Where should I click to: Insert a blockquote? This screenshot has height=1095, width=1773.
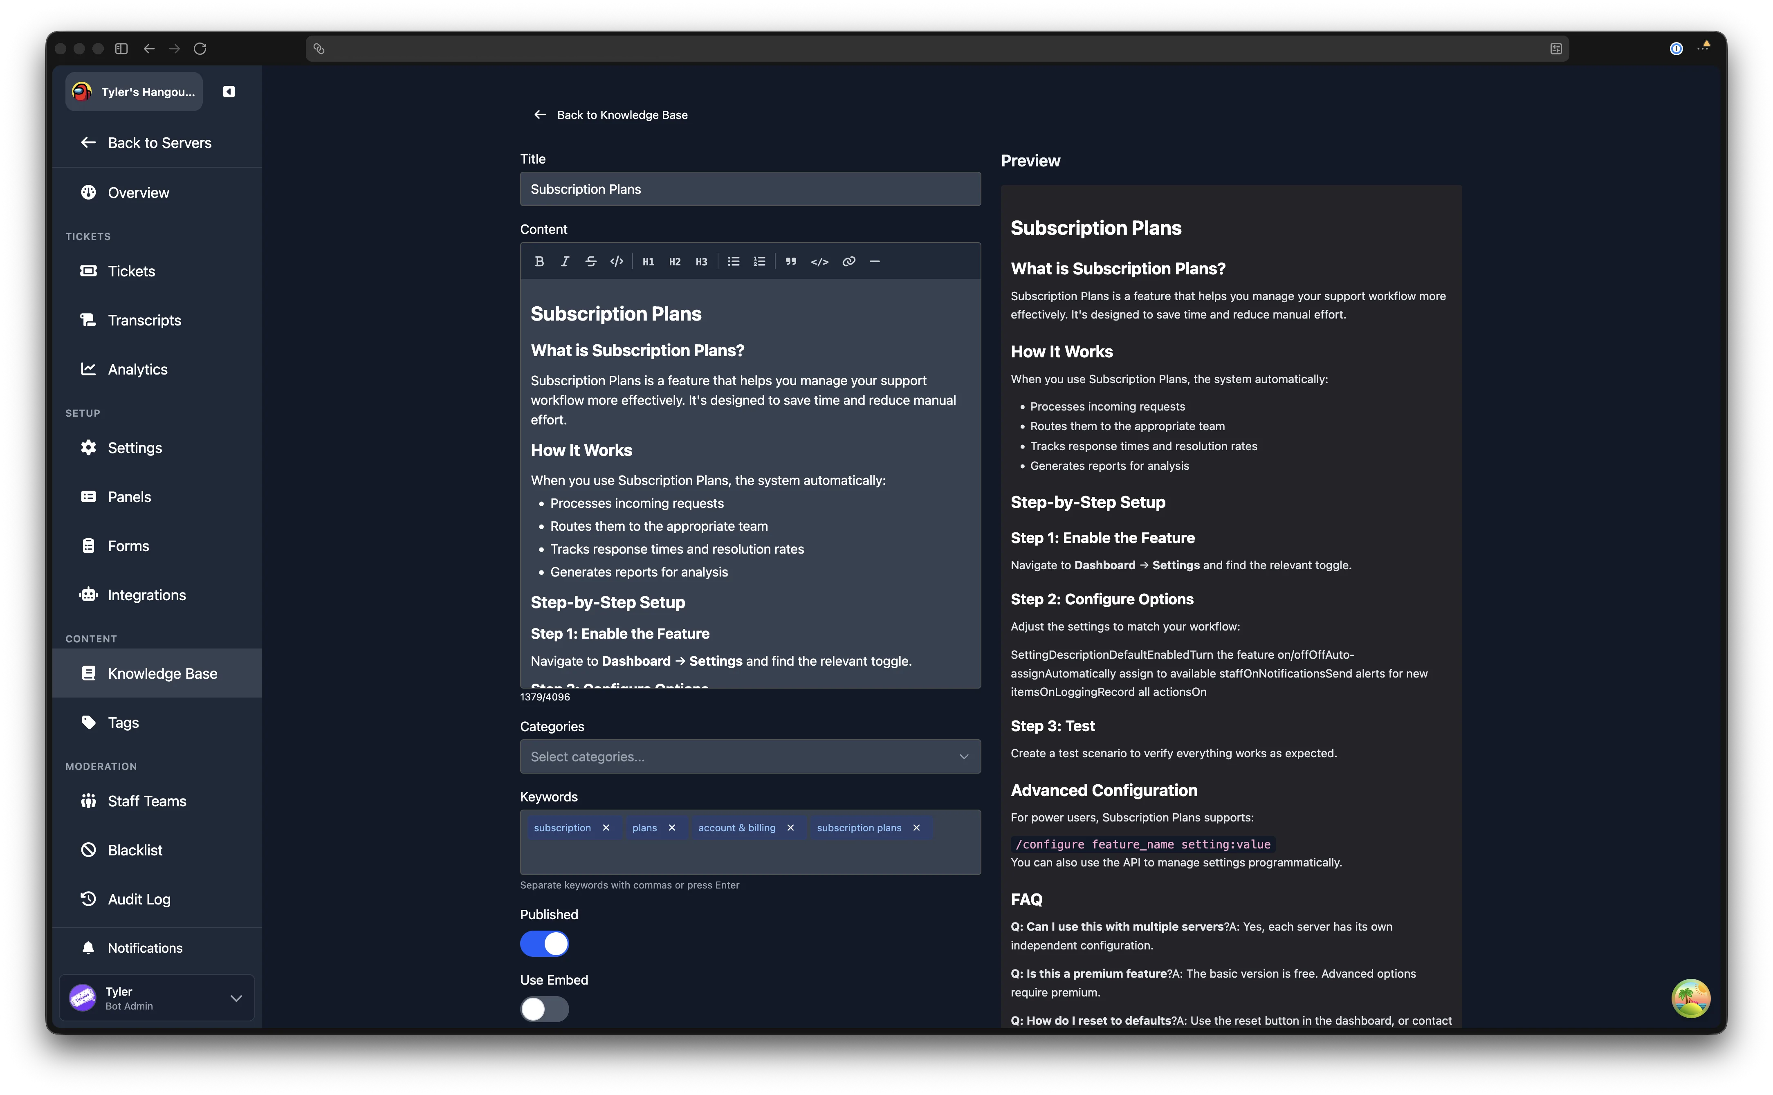point(791,261)
